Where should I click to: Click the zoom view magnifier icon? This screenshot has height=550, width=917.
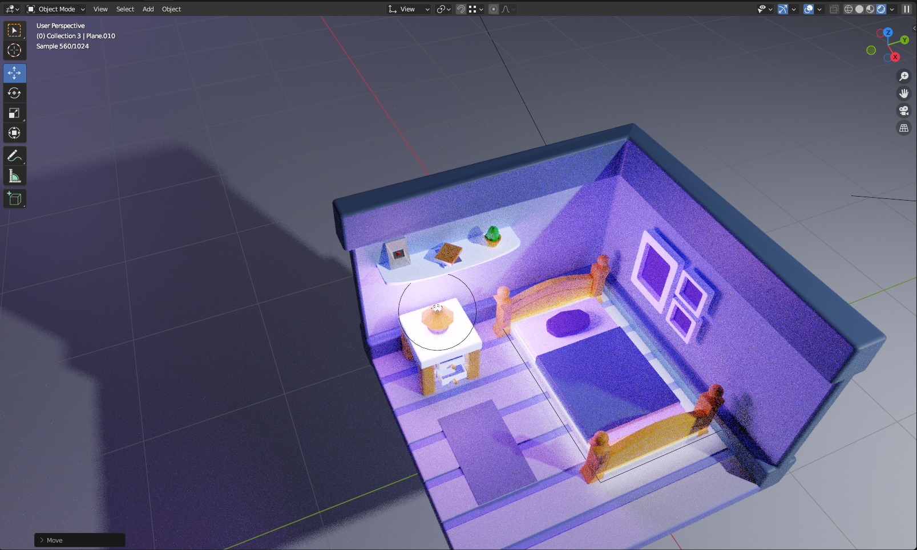[904, 76]
